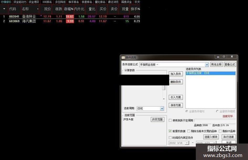Screen dimensions: 248x160
Task: Close the 条件选股 dialog with X
Action: pos(232,57)
